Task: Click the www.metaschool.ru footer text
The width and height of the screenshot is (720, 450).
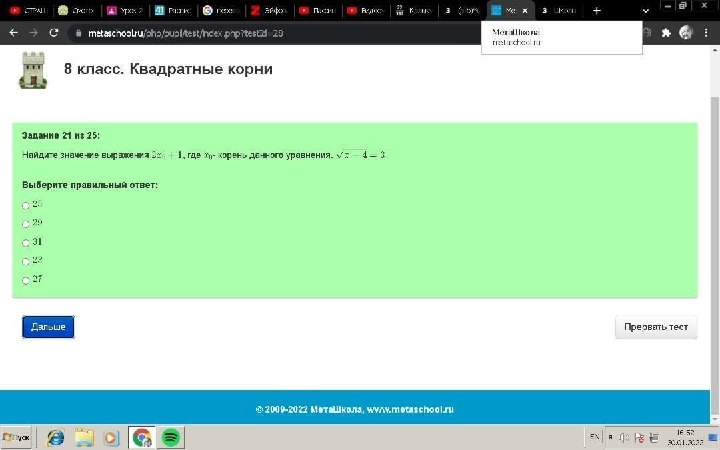Action: click(410, 409)
